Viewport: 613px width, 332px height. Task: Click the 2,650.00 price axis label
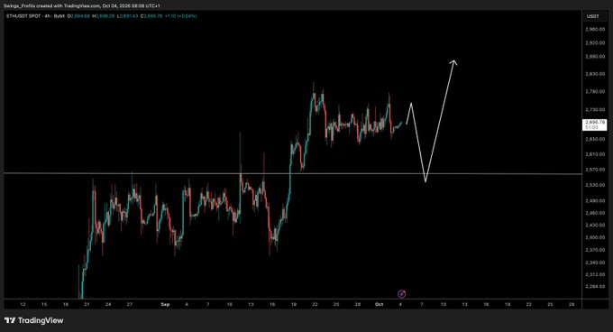point(595,139)
